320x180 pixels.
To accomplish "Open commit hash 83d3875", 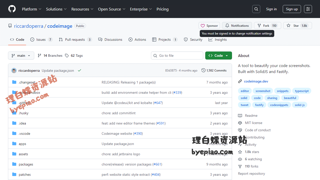I will point(171,70).
